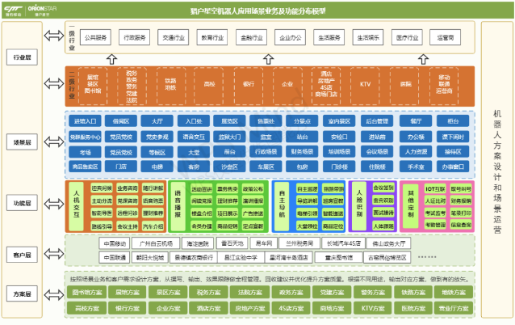
Task: Click the 佛山政务大厅 customer box
Action: point(388,243)
